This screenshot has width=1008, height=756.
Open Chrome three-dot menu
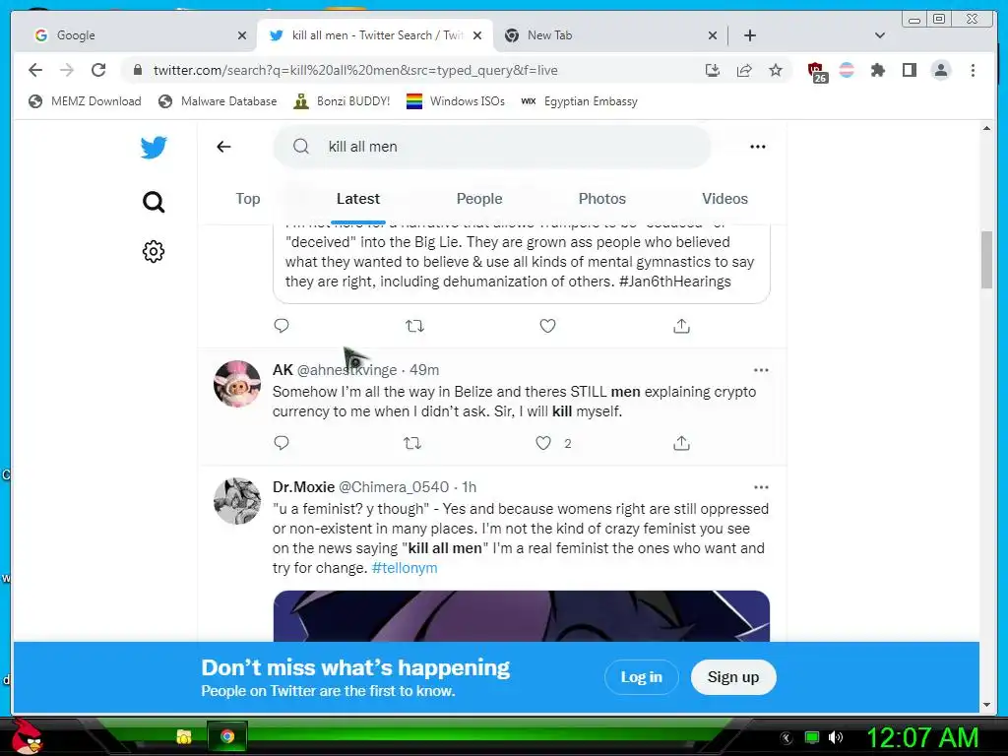[x=973, y=70]
